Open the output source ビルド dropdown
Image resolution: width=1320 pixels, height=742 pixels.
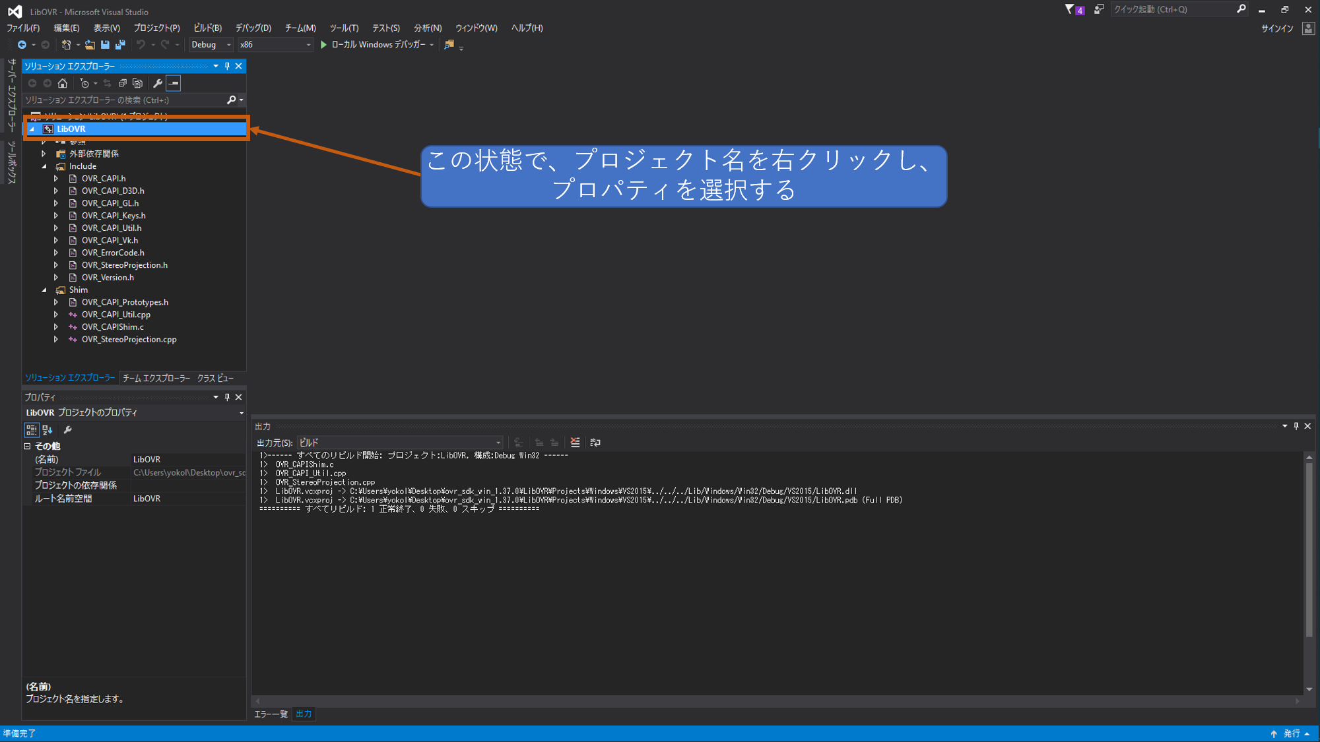coord(399,443)
